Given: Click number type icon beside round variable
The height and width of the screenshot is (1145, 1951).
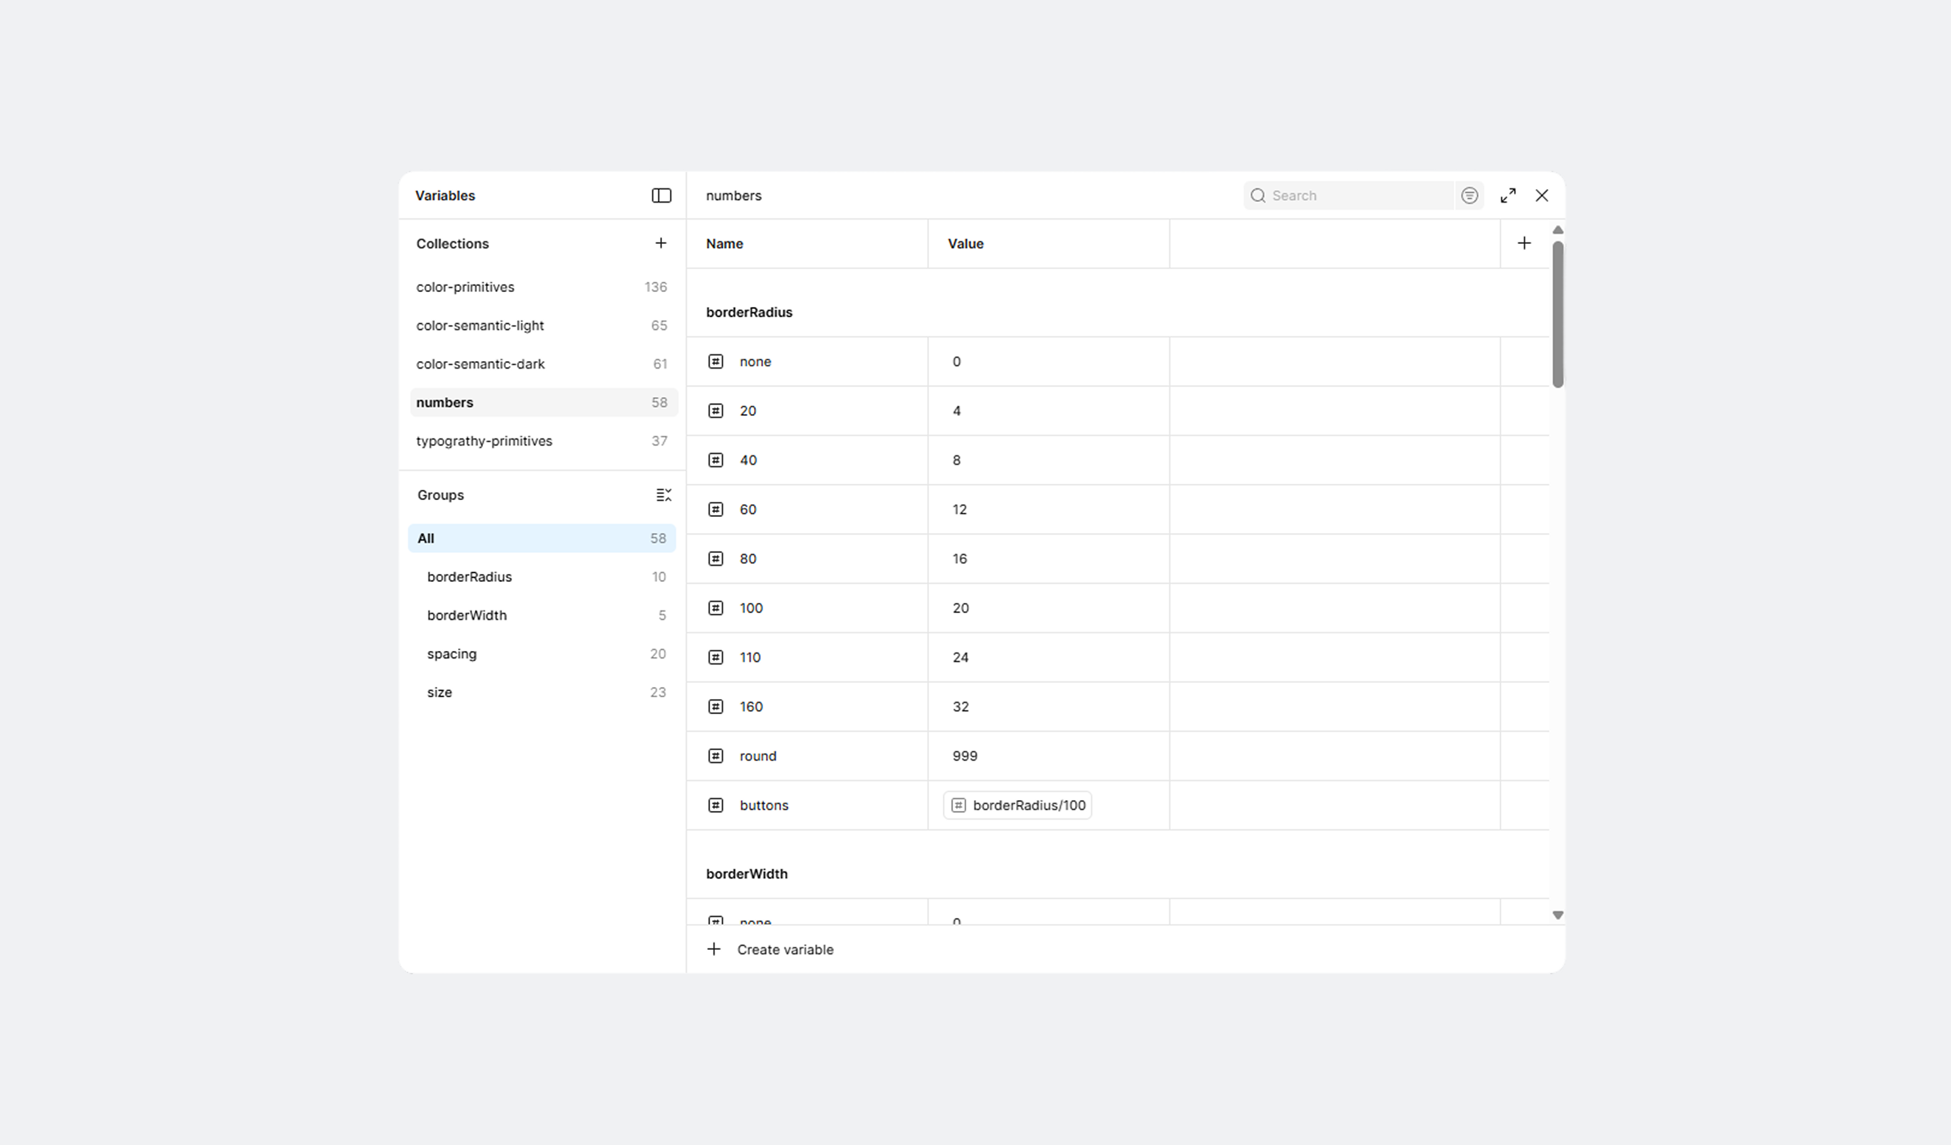Looking at the screenshot, I should click(715, 755).
